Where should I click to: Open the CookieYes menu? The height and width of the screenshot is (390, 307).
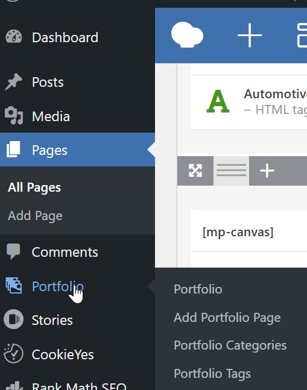point(63,354)
